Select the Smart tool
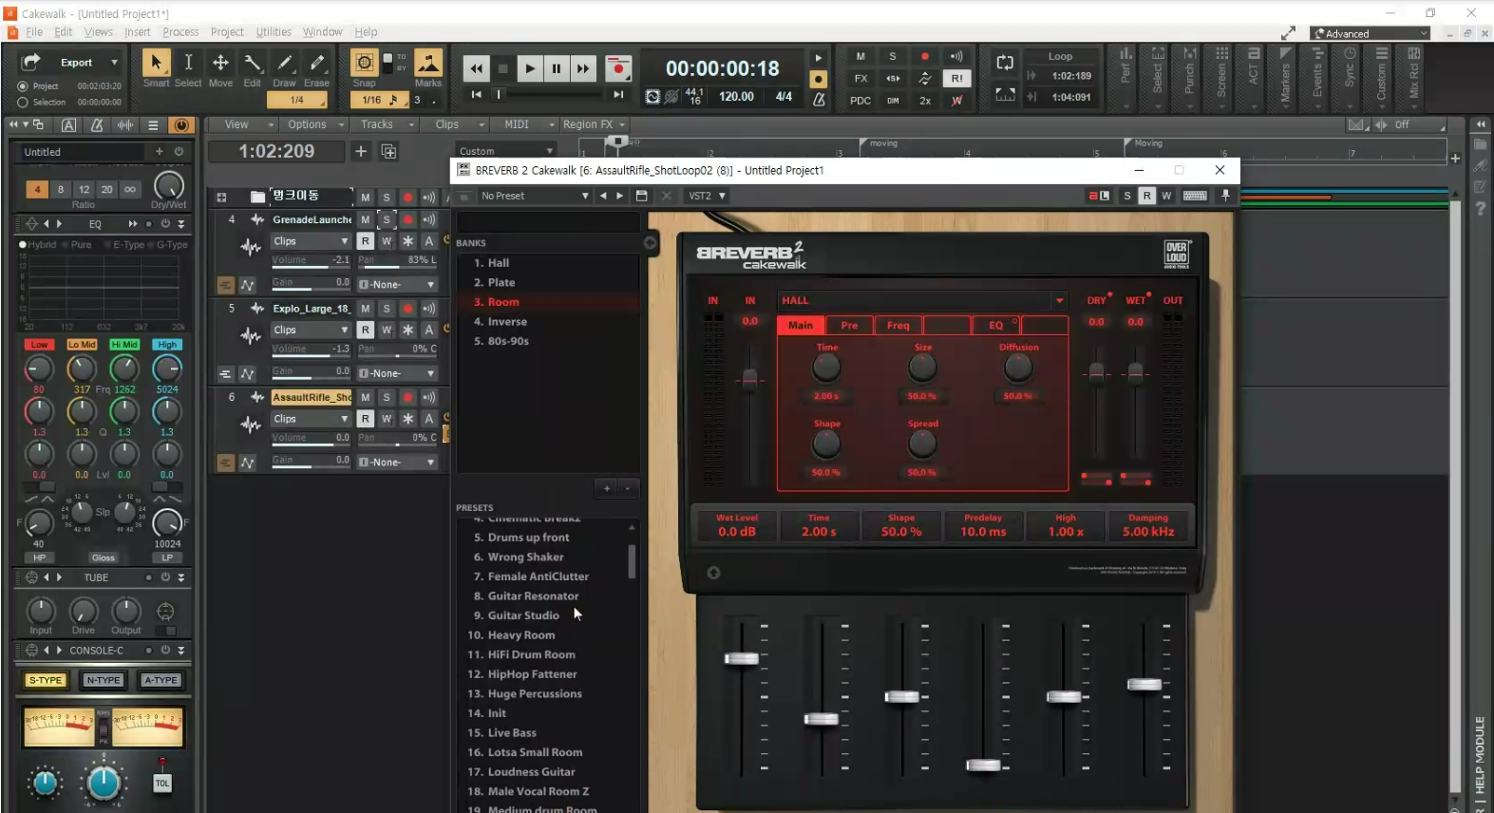 coord(156,63)
